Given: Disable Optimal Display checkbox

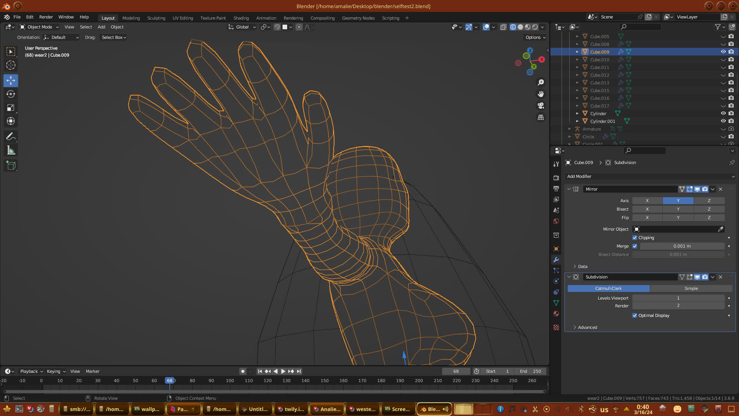Looking at the screenshot, I should tap(635, 315).
